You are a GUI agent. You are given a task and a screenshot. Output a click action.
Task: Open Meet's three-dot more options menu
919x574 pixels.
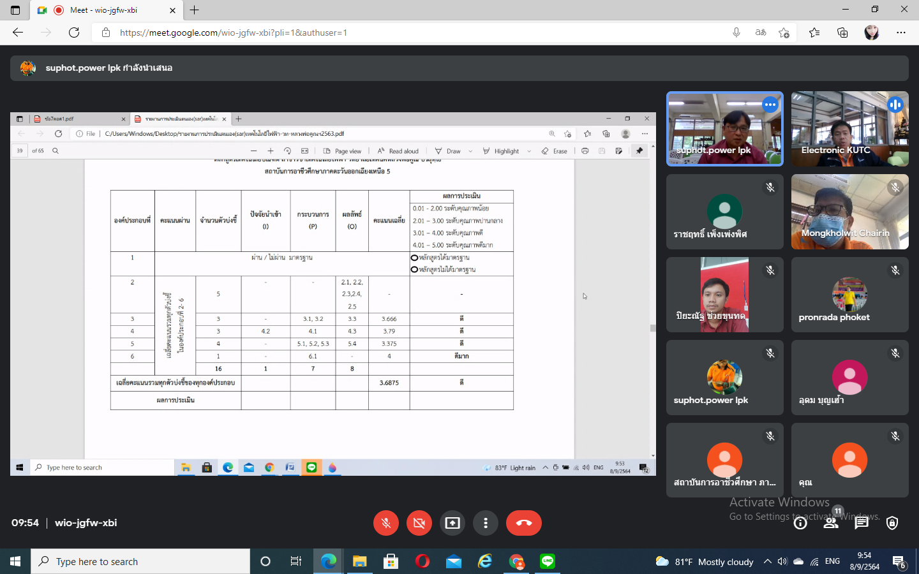tap(486, 523)
